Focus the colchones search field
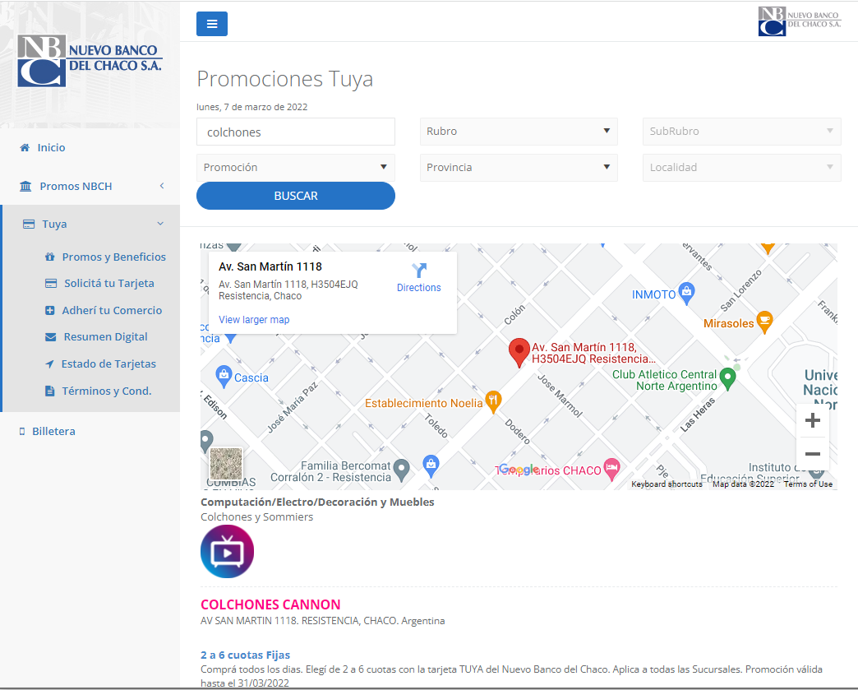858x690 pixels. pos(296,132)
